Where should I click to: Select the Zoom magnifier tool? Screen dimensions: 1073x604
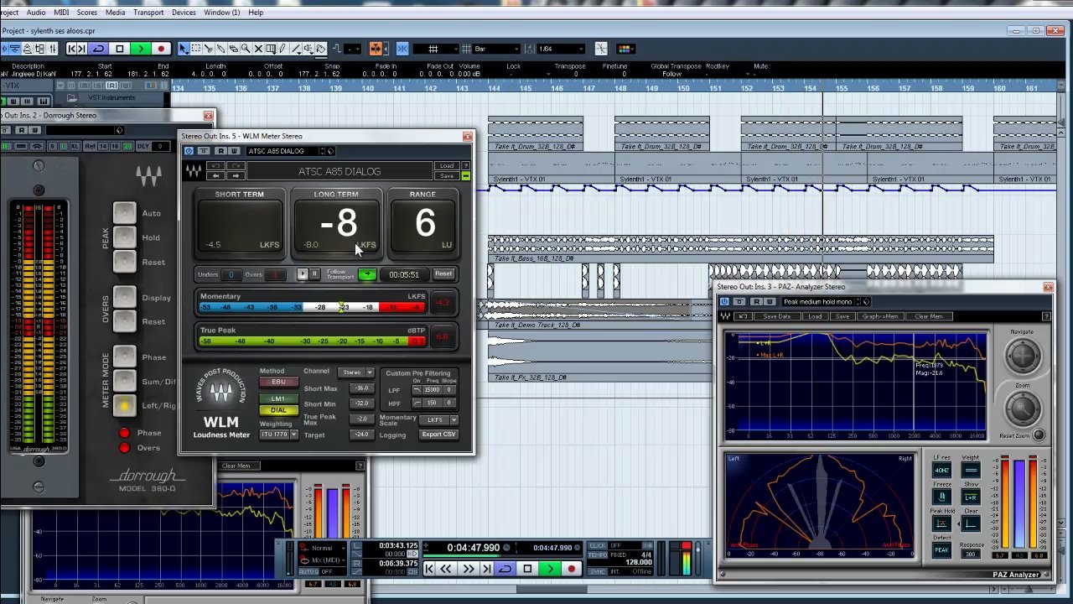246,49
